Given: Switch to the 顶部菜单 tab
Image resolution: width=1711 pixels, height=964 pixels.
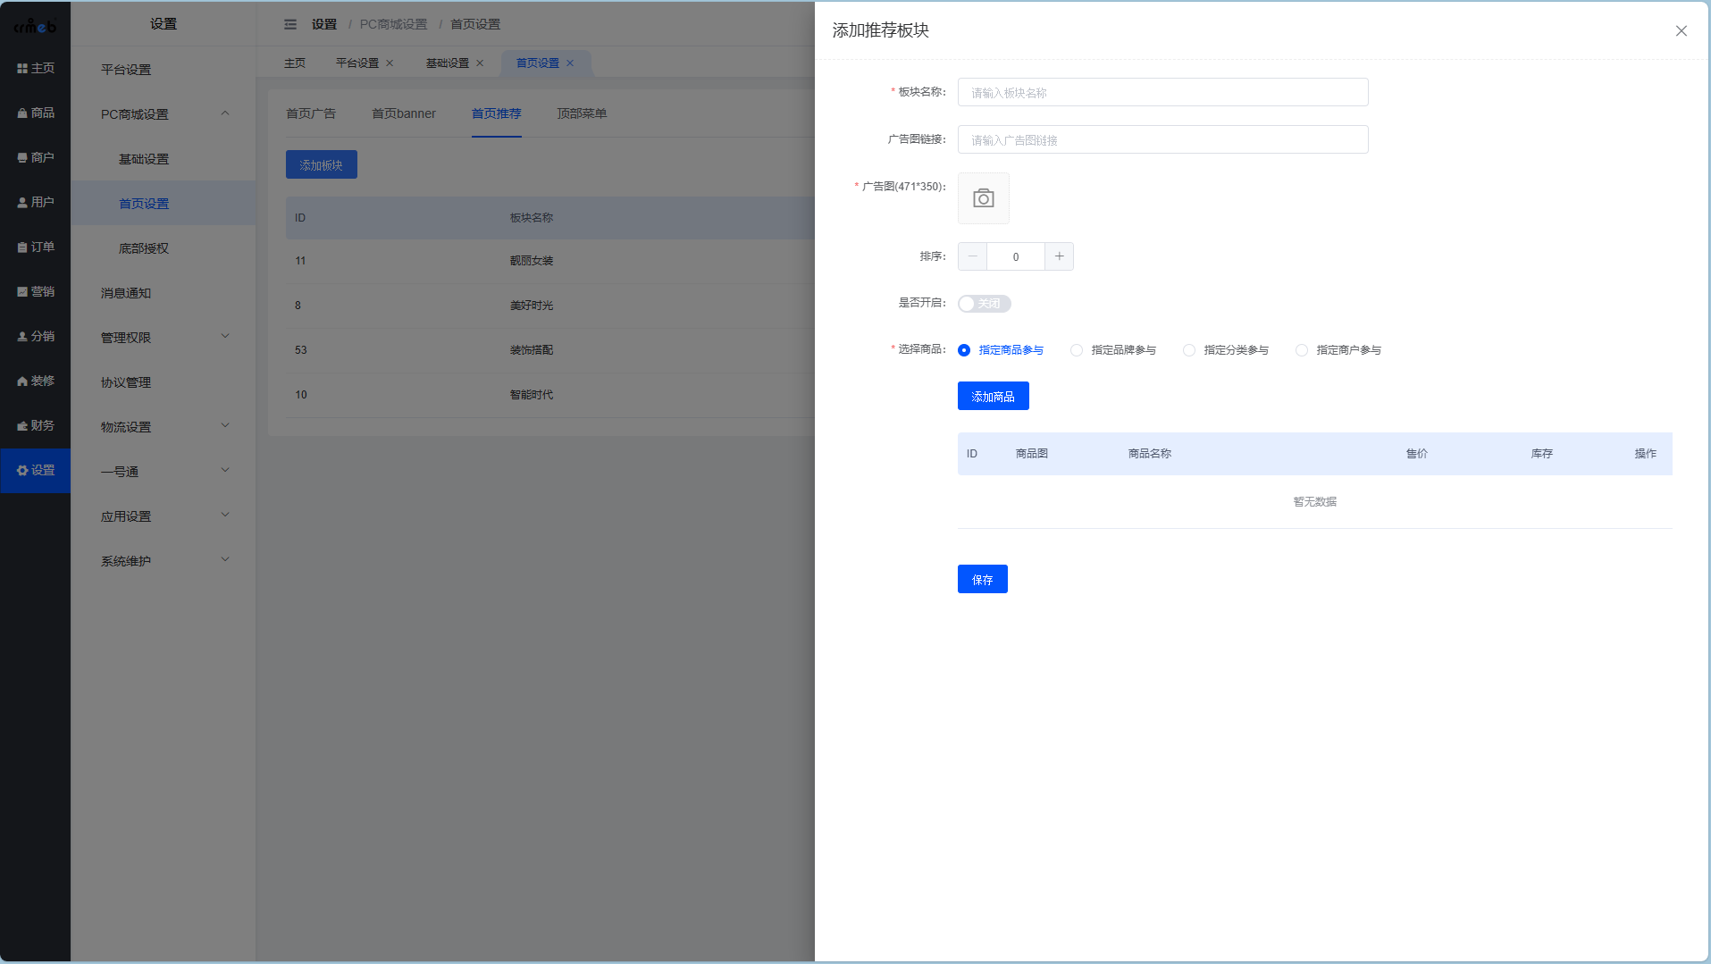Looking at the screenshot, I should 582,113.
